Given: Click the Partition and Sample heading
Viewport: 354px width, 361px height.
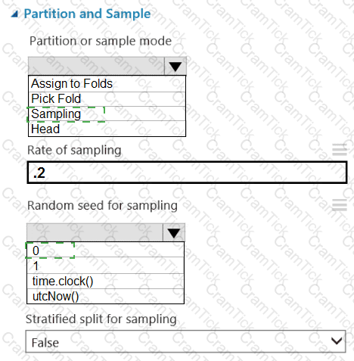Looking at the screenshot, I should coord(87,14).
